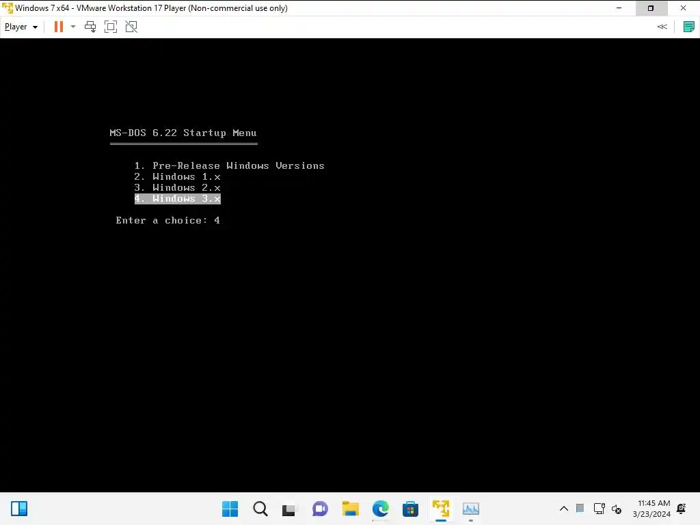Pause the virtual machine
Screen dimensions: 700x525
click(x=59, y=27)
